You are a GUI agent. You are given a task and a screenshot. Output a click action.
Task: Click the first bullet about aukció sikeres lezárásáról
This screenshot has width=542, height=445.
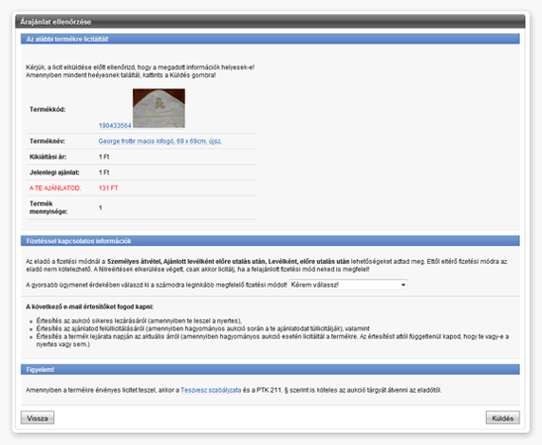139,321
